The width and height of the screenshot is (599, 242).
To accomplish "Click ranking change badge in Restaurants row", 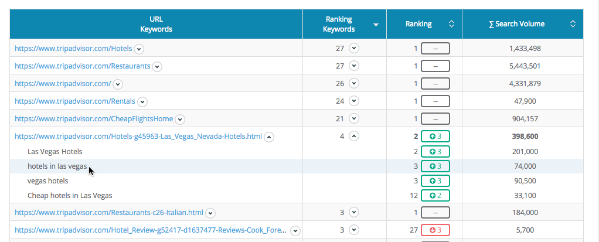I will 435,66.
